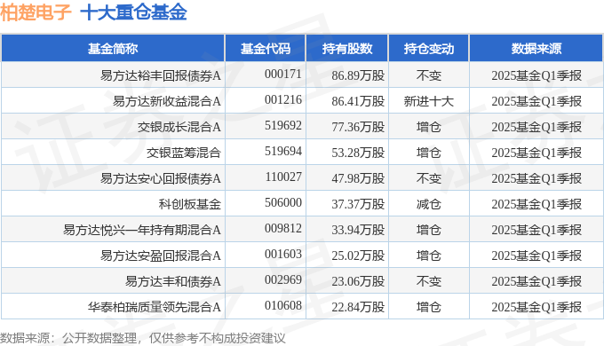Click the 数据来源 column header
Viewport: 604px width, 346px height.
(x=536, y=49)
